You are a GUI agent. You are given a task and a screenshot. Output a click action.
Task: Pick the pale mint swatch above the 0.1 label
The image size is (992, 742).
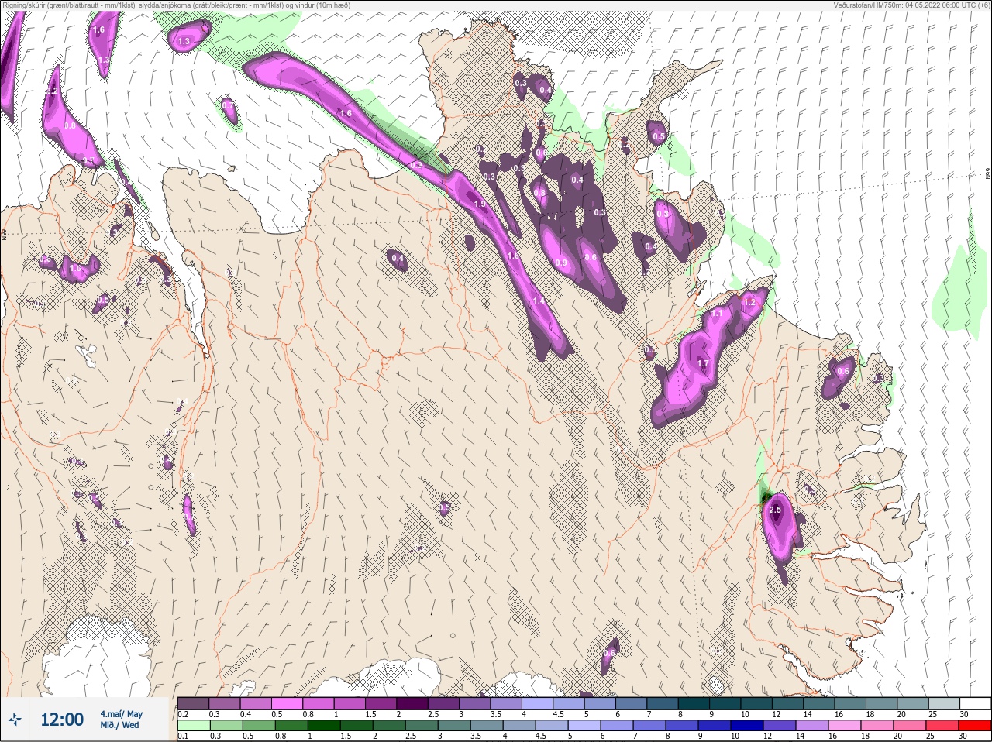pos(194,726)
